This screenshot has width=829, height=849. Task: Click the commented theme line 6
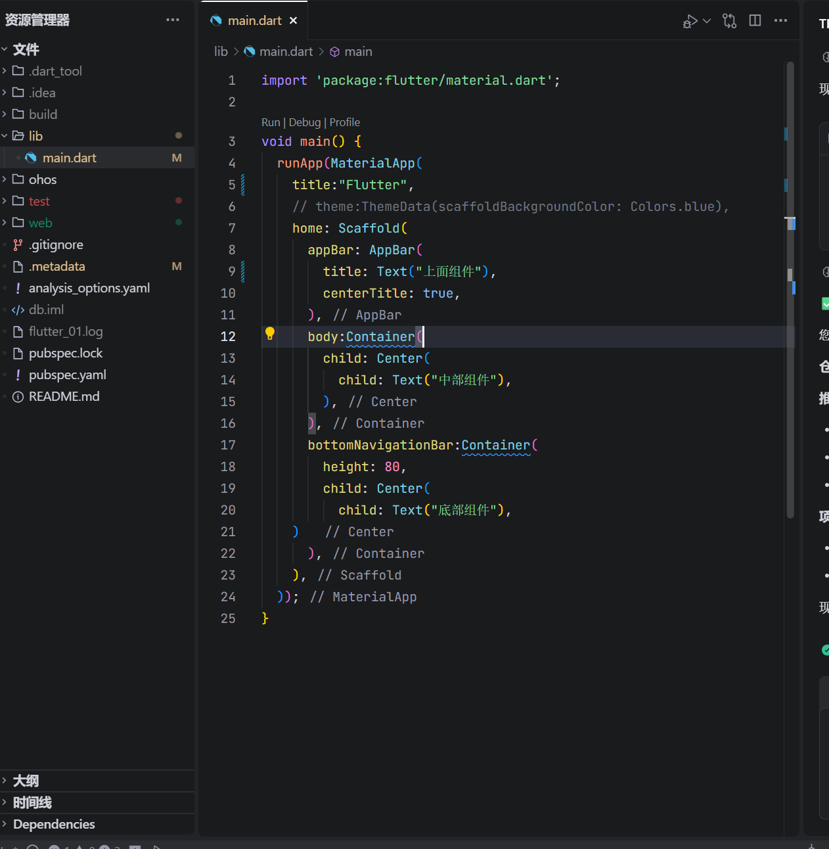511,206
